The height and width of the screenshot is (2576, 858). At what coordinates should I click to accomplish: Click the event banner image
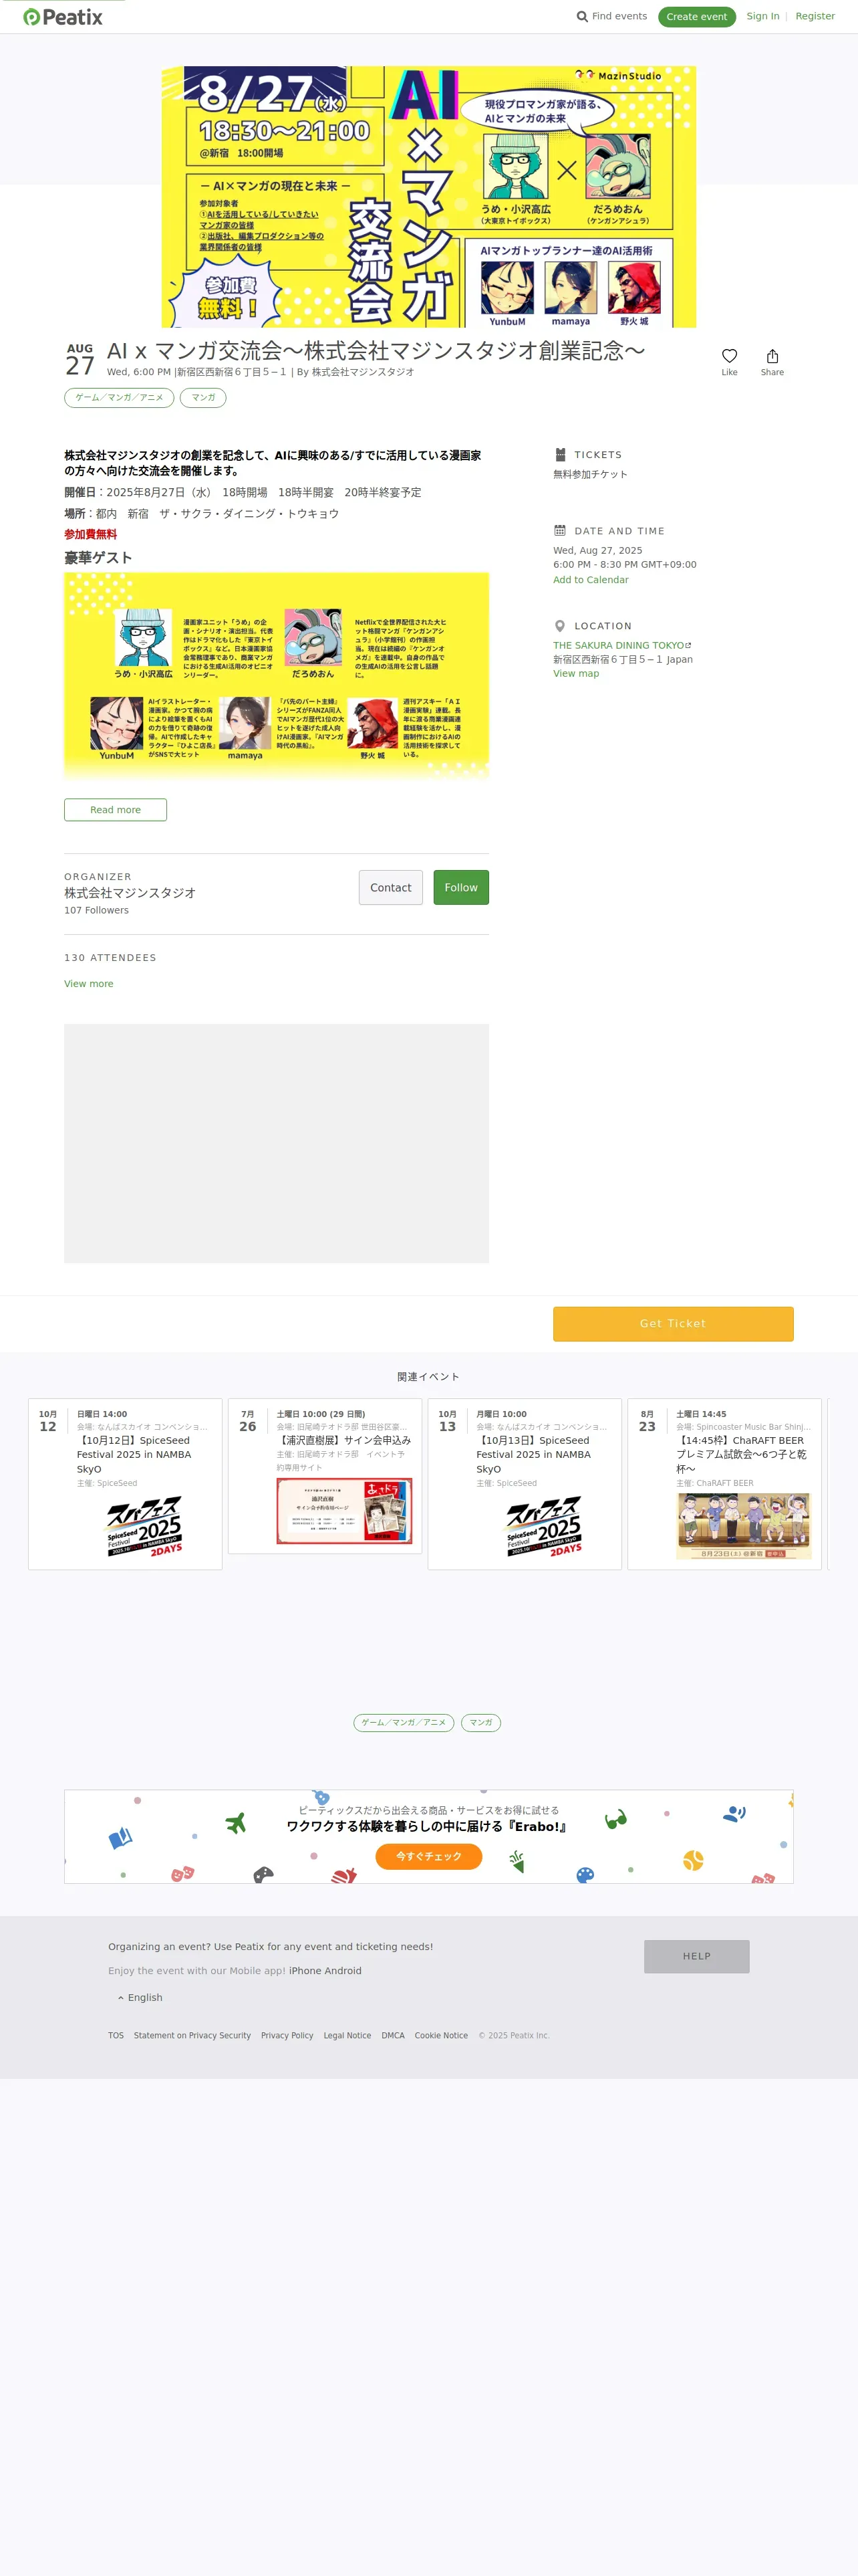[428, 197]
